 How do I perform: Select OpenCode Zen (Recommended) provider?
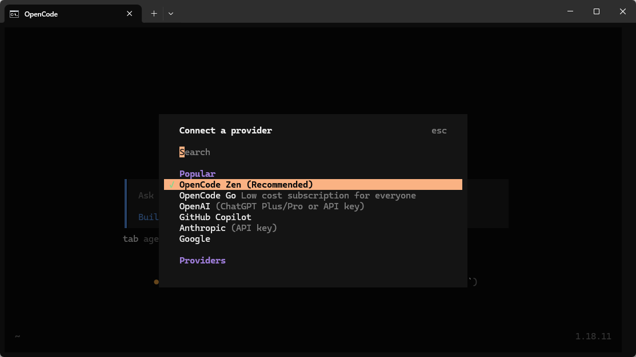click(313, 185)
